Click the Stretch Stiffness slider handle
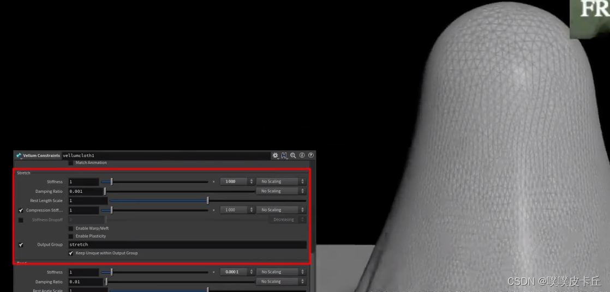The width and height of the screenshot is (610, 292). tap(112, 181)
